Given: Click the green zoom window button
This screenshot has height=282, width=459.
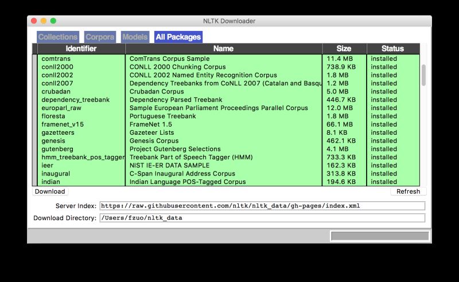Looking at the screenshot, I should pyautogui.click(x=53, y=21).
